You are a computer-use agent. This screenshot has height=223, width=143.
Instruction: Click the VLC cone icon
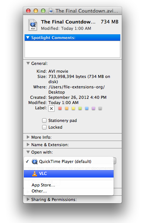point(35,174)
